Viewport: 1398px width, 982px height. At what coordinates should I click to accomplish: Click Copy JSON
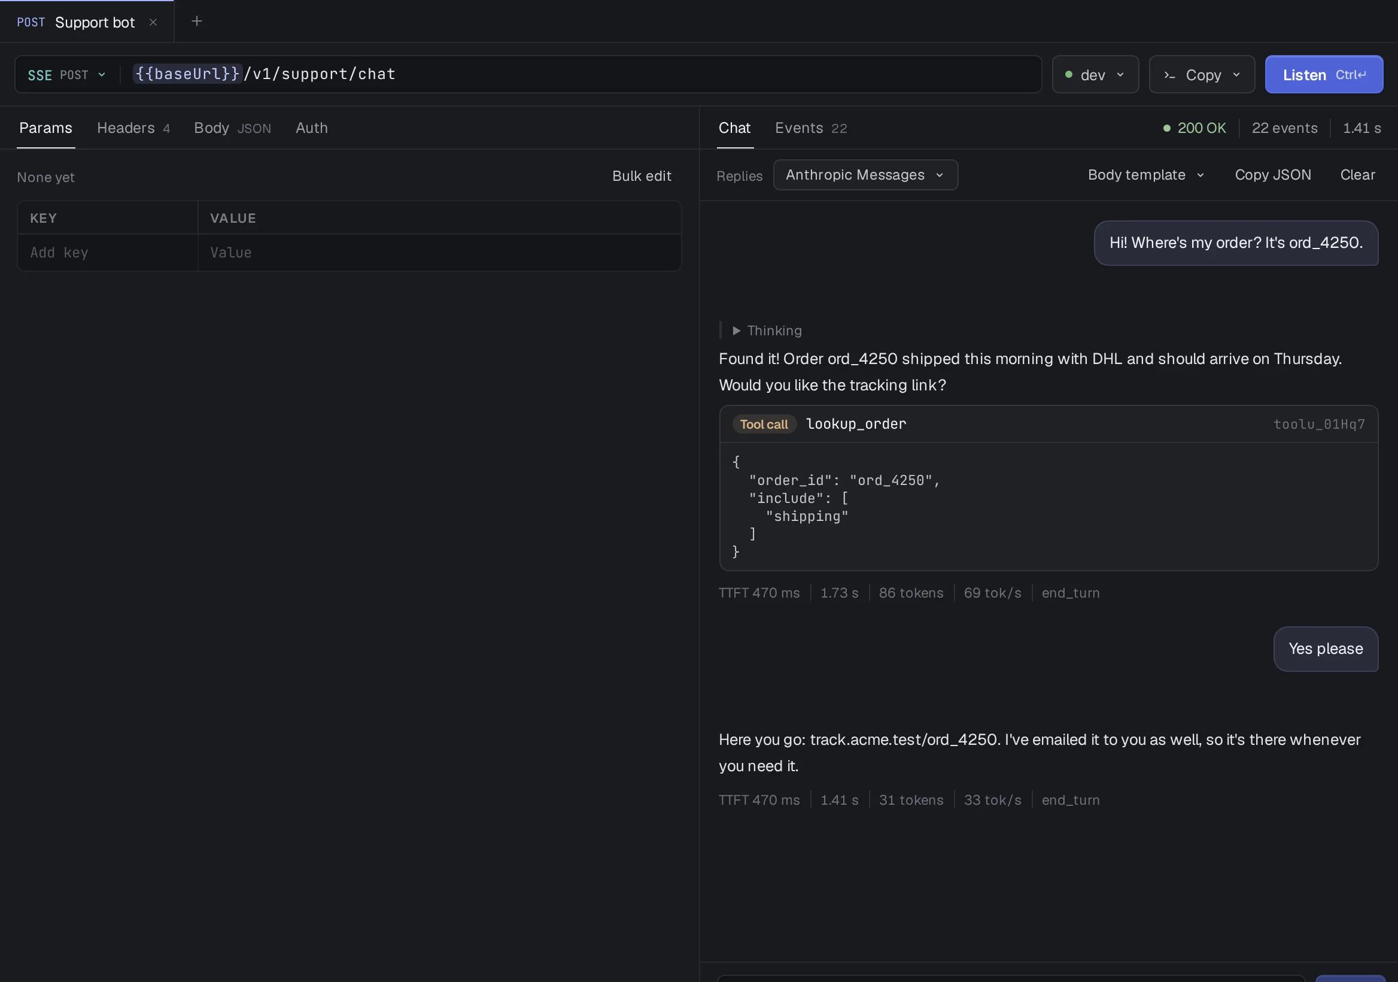click(x=1272, y=175)
